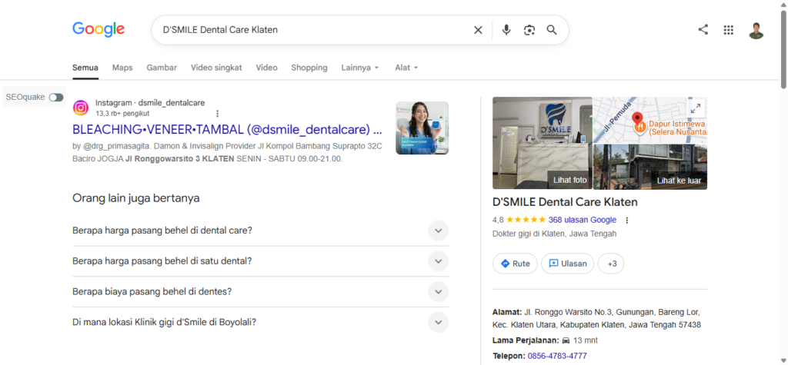Open the Google account profile avatar
Image resolution: width=788 pixels, height=365 pixels.
coord(756,30)
